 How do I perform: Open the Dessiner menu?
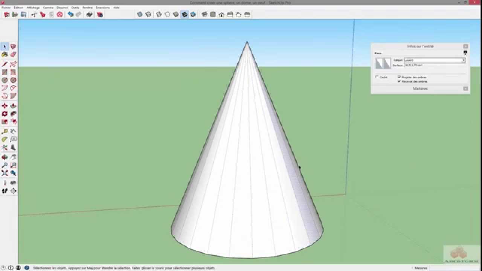63,8
